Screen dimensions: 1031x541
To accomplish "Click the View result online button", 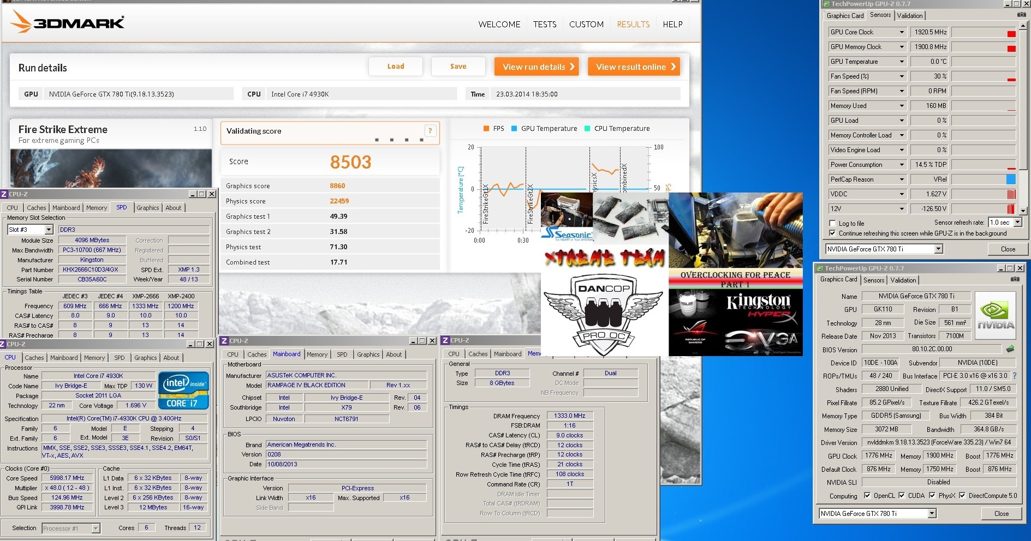I will pos(634,67).
